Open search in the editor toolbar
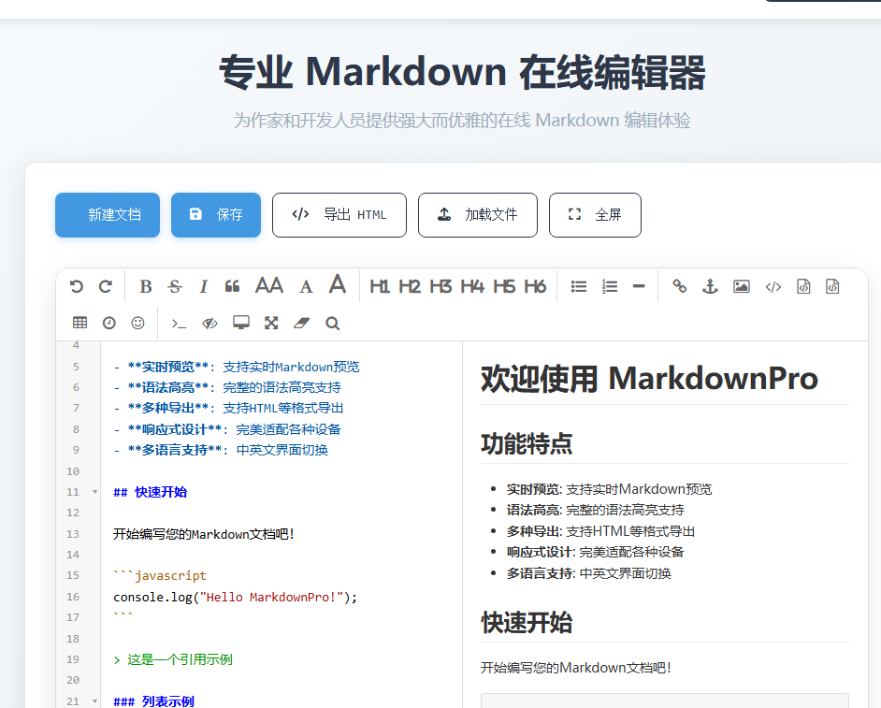881x708 pixels. pyautogui.click(x=332, y=323)
